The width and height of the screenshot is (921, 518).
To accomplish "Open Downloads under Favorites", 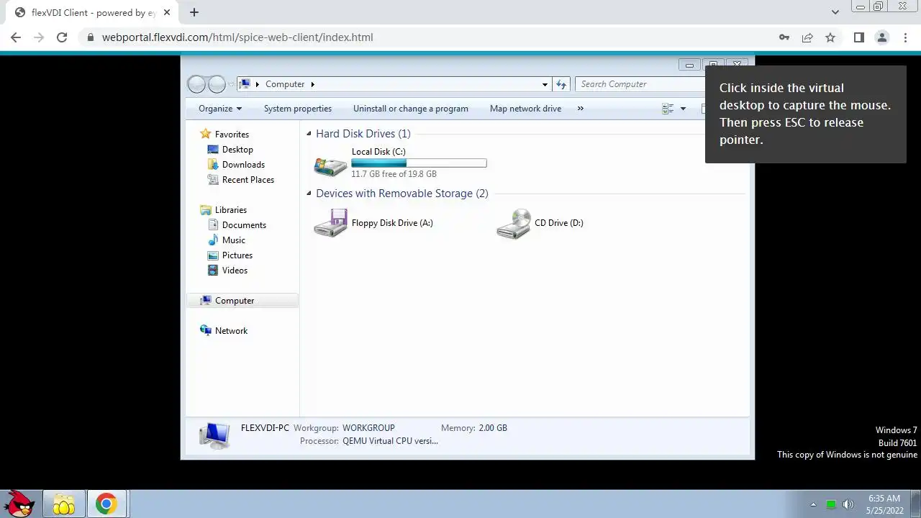I will coord(243,165).
